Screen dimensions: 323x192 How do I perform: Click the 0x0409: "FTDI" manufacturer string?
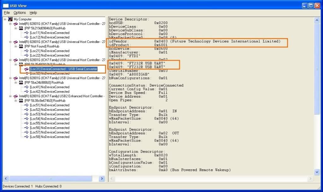[x=125, y=56]
